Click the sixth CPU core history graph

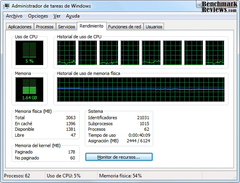[172, 53]
